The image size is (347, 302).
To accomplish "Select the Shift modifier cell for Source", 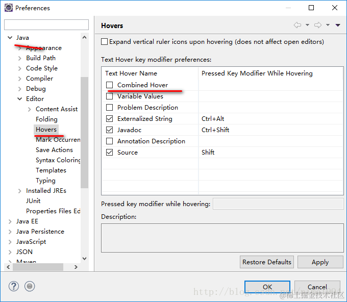I will (x=270, y=152).
